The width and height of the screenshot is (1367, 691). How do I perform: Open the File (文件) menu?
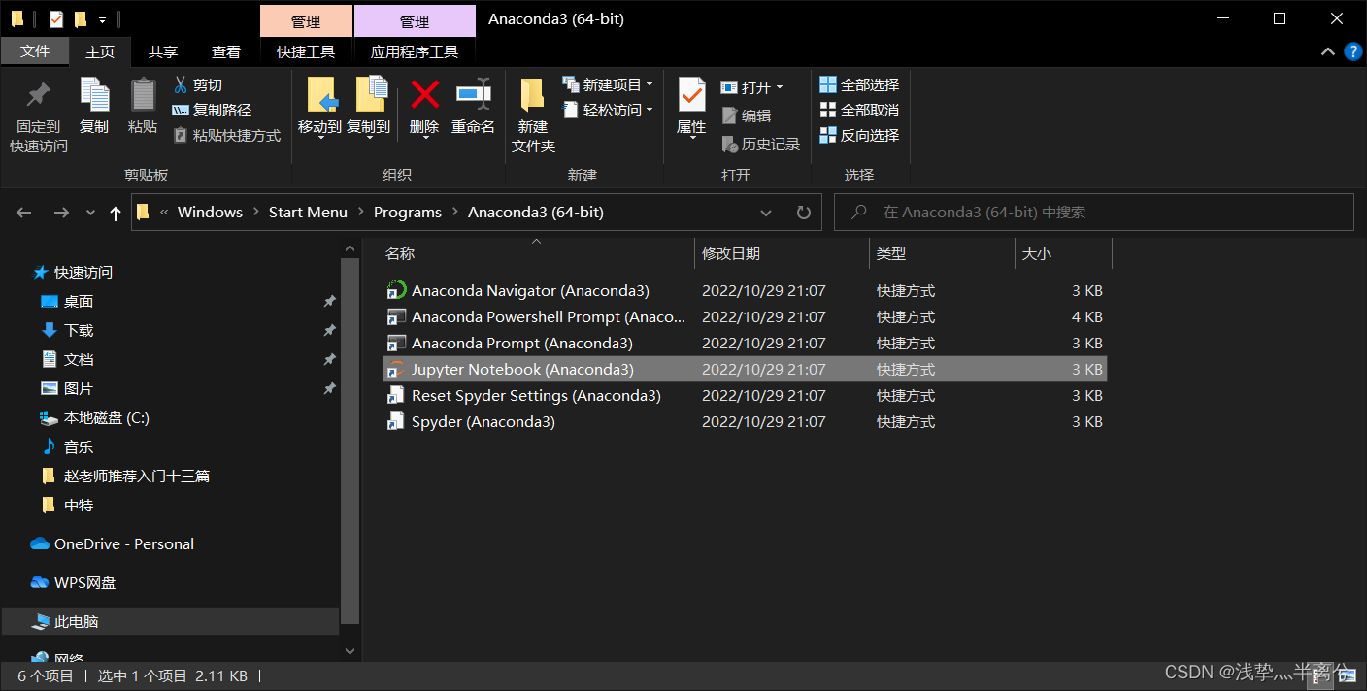point(35,51)
